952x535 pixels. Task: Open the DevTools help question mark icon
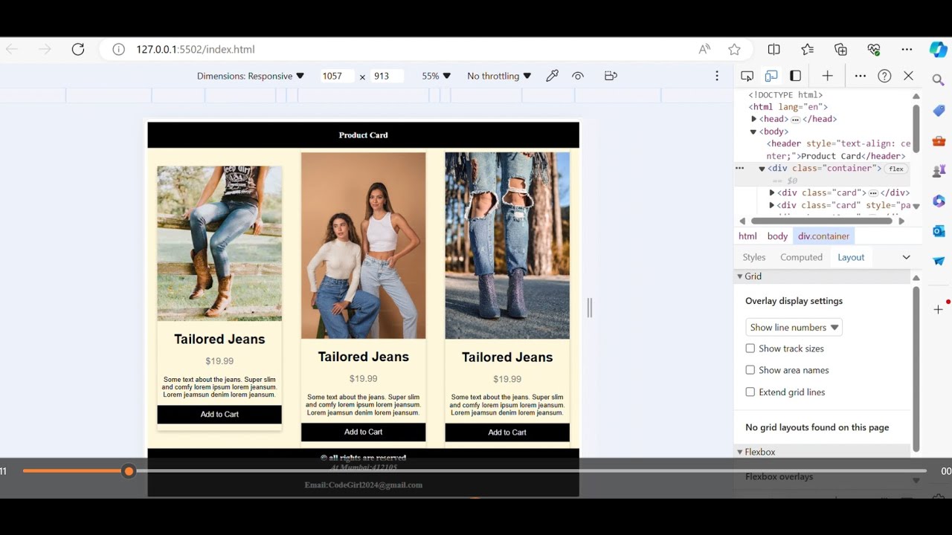[x=884, y=76]
